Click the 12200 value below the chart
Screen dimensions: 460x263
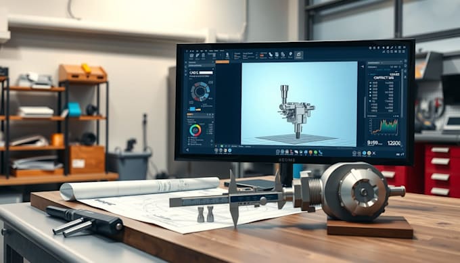pyautogui.click(x=394, y=143)
